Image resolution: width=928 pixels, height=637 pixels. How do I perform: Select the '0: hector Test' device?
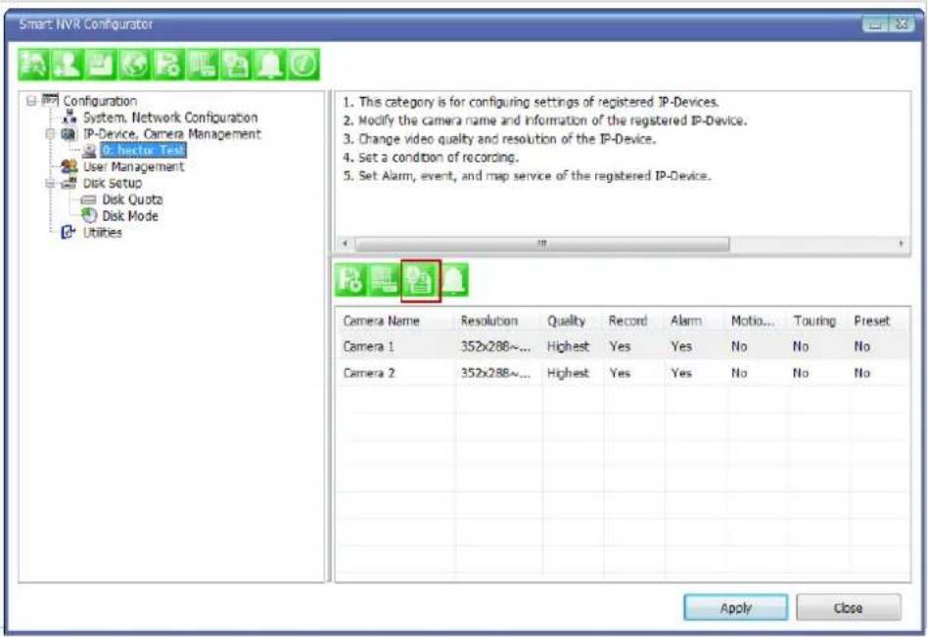click(143, 151)
